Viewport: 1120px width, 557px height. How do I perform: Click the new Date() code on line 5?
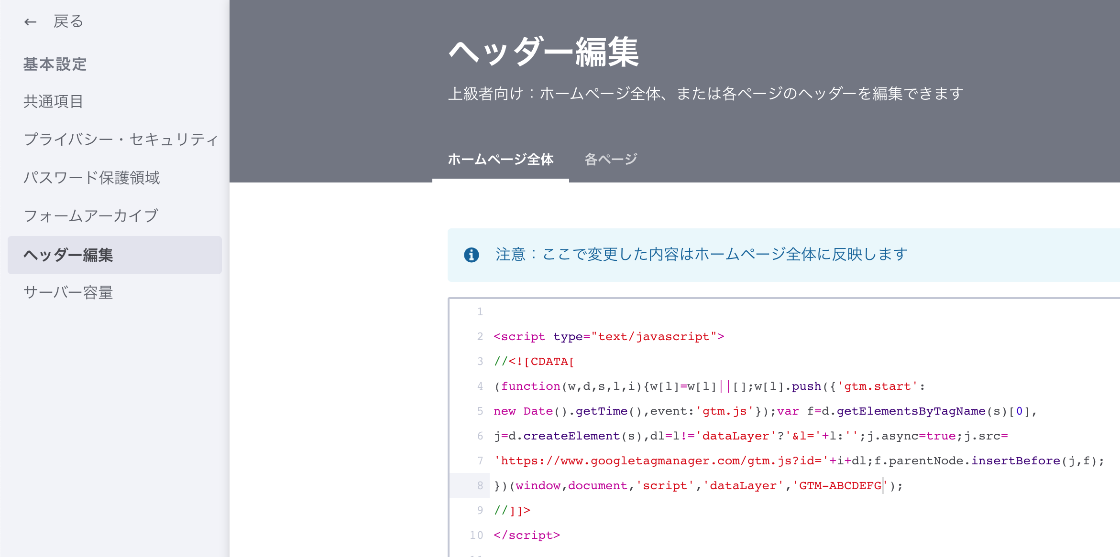coord(765,411)
